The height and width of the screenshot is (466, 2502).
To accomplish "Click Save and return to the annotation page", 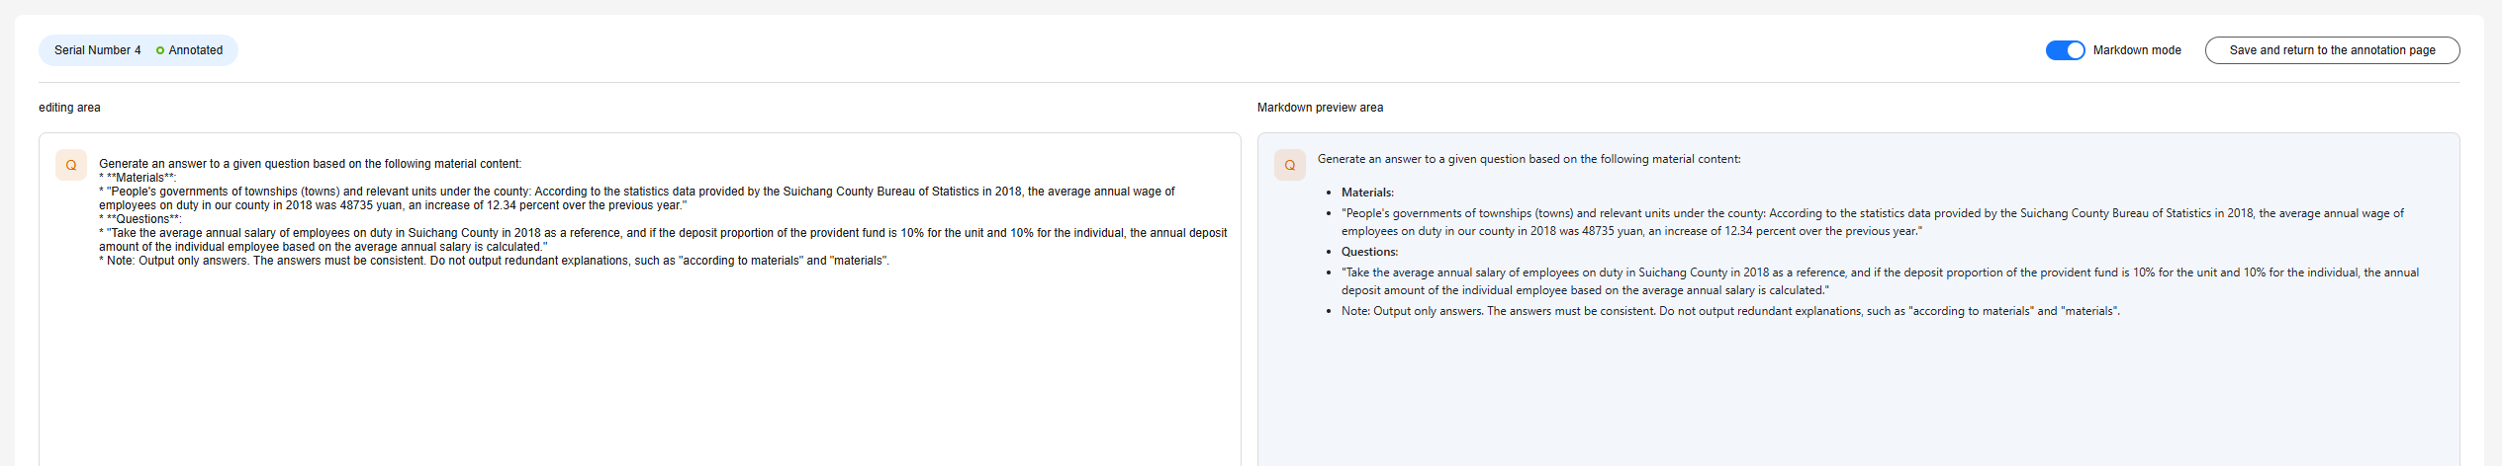I will (2332, 50).
